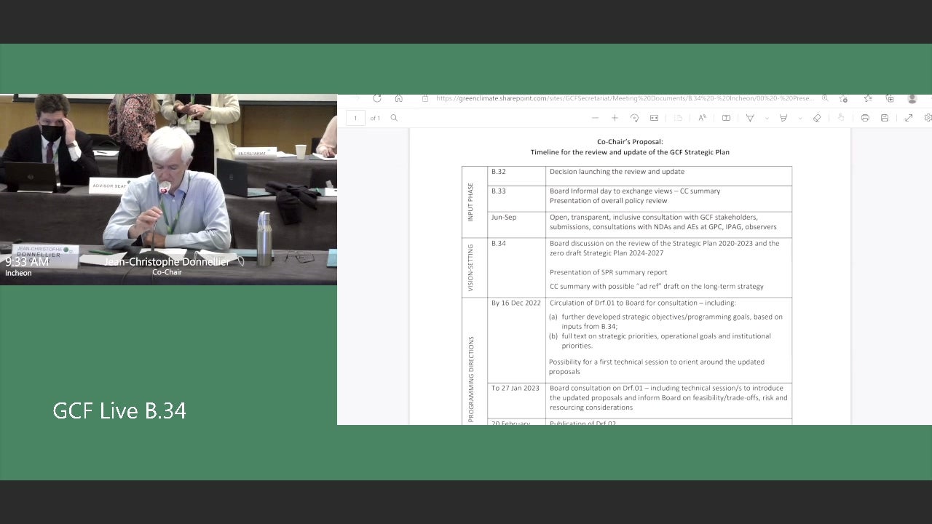Open PDF viewer settings gear

click(928, 118)
